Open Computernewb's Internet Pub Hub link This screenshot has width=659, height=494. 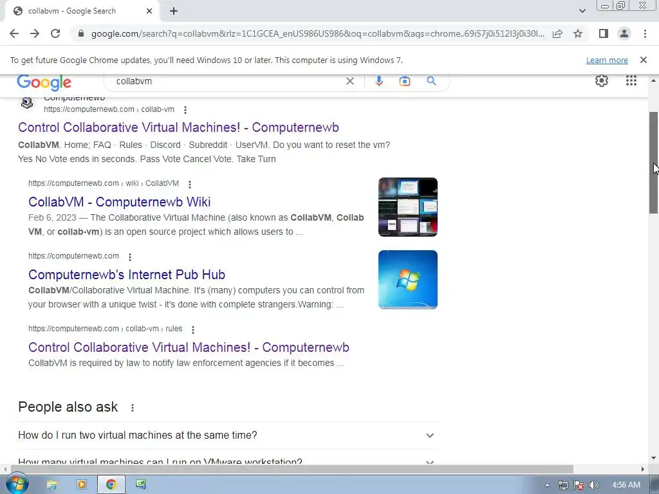(x=127, y=274)
